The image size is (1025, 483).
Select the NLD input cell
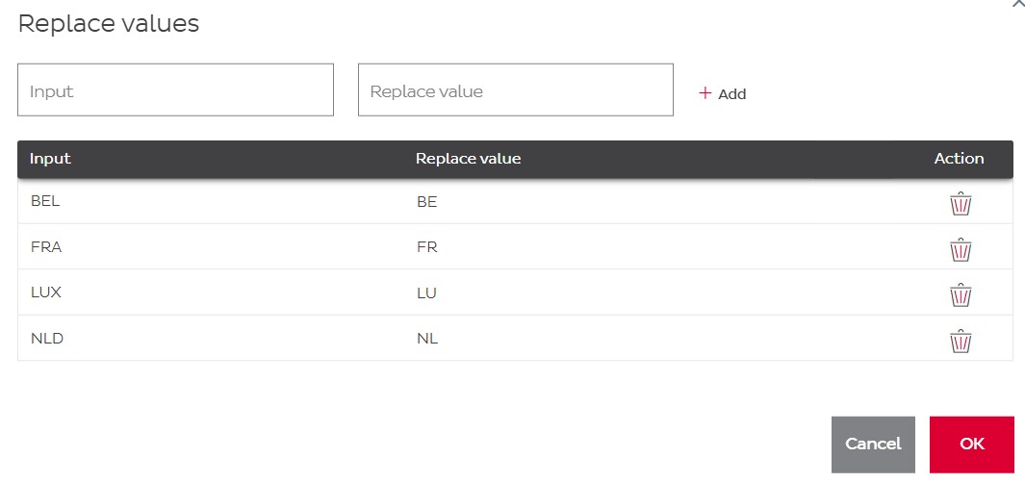click(47, 339)
